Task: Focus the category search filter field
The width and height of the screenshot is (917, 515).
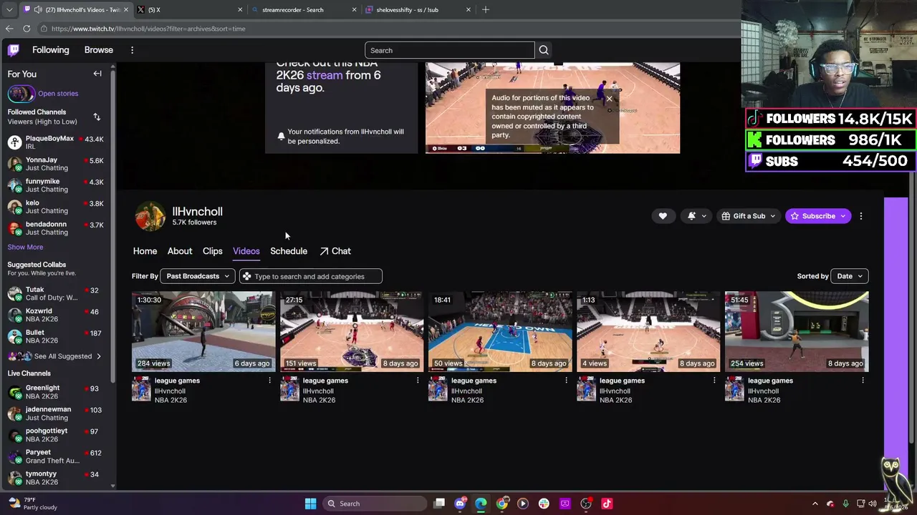Action: (x=311, y=276)
